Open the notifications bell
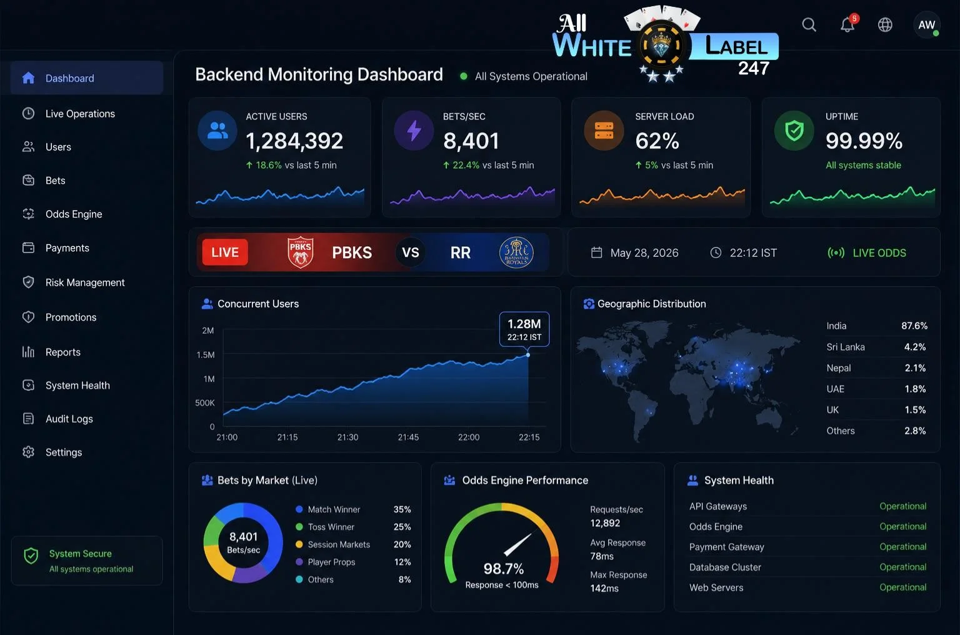Screen dimensions: 960x635 click(848, 24)
